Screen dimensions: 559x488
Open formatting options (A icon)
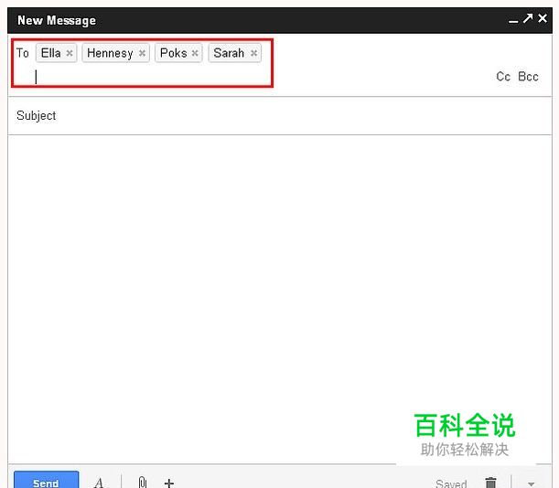click(99, 483)
